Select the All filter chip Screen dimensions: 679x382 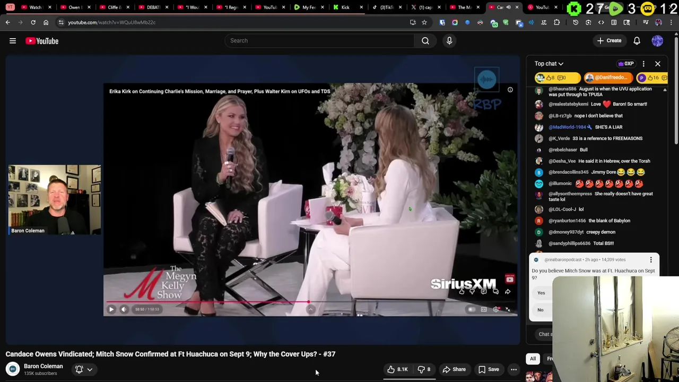(x=533, y=359)
